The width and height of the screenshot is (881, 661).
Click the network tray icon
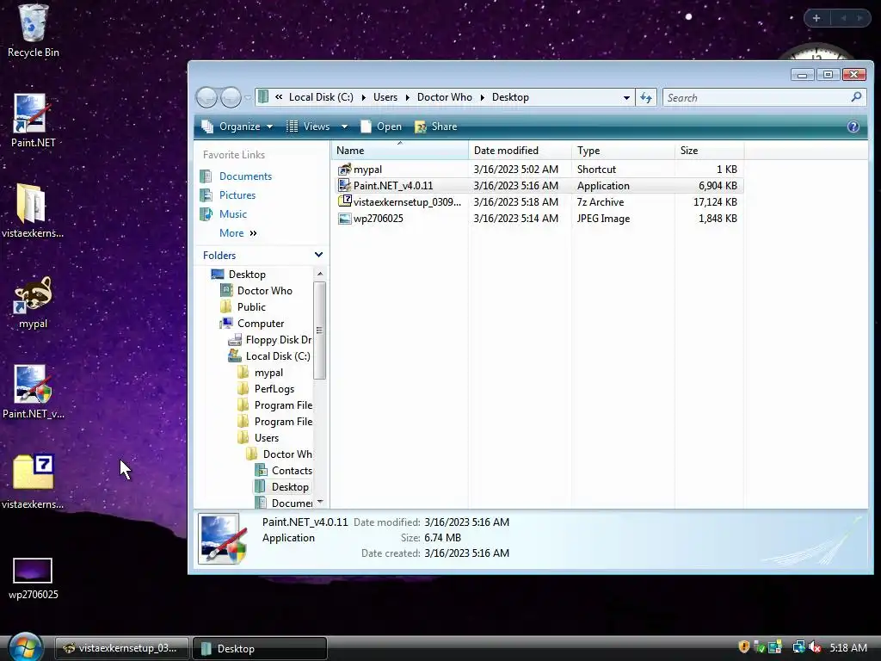tap(798, 647)
